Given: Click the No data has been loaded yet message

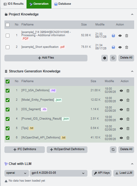Looking at the screenshot, I should [x=27, y=181].
